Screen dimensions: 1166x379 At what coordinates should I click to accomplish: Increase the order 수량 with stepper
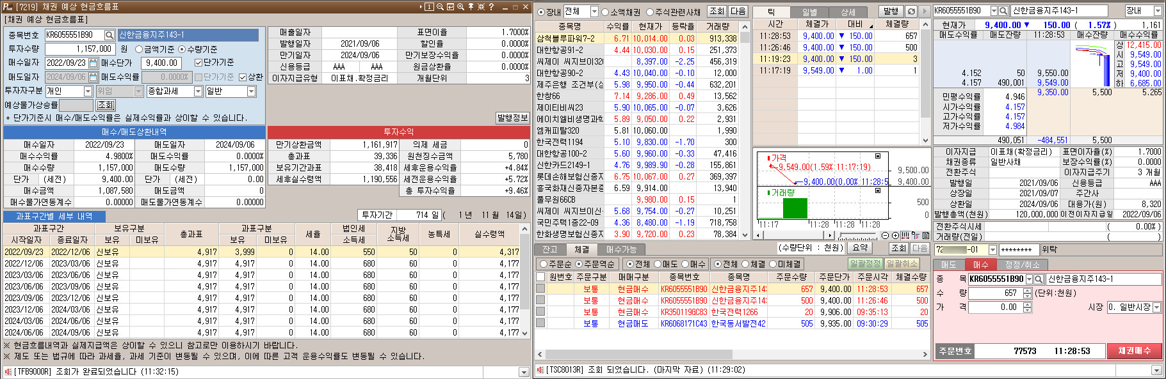tap(1028, 290)
